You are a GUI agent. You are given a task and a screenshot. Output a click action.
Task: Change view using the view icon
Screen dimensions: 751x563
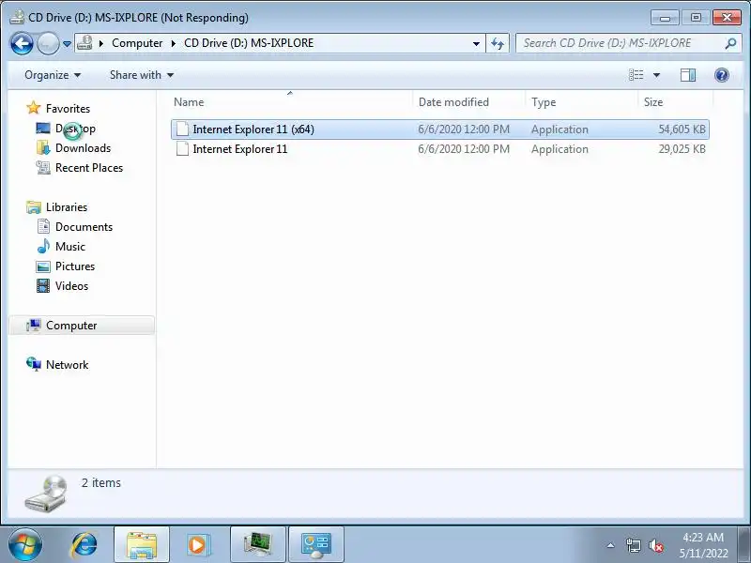click(x=636, y=75)
